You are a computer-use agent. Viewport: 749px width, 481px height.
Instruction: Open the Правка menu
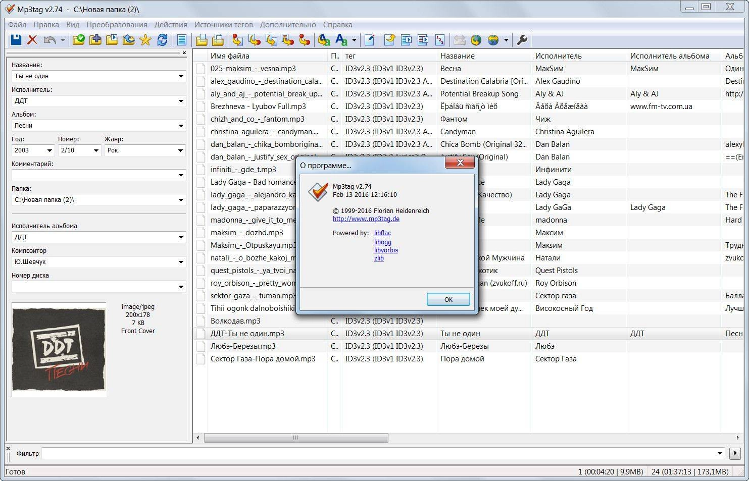[x=46, y=24]
